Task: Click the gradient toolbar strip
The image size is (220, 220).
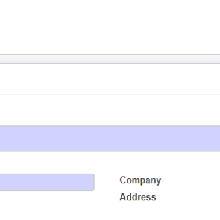Action: (x=110, y=59)
